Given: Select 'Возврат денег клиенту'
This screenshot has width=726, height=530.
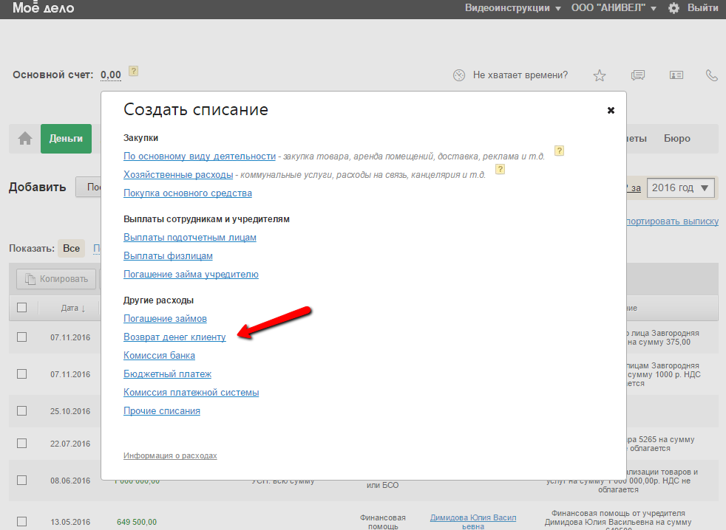Looking at the screenshot, I should coord(174,337).
